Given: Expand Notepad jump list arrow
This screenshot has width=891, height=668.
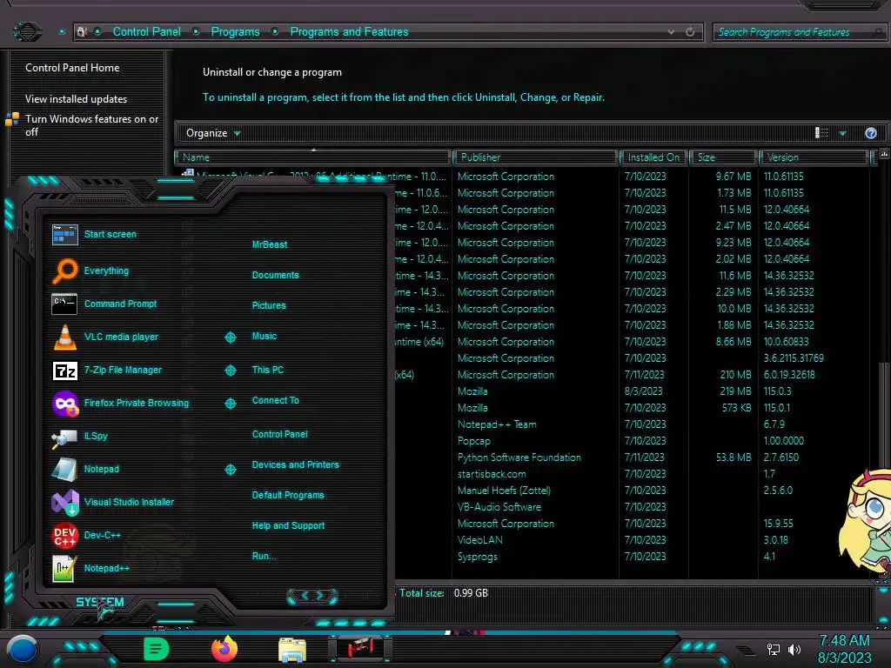Looking at the screenshot, I should pyautogui.click(x=230, y=470).
